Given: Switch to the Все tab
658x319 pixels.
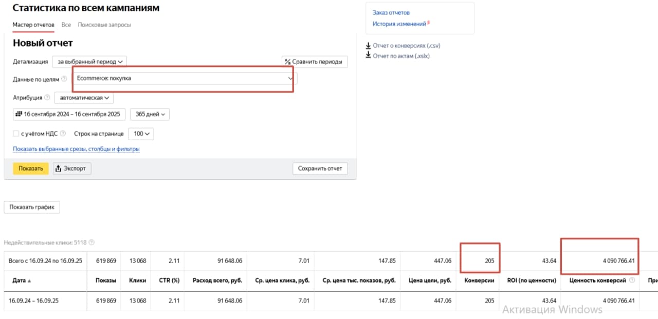Looking at the screenshot, I should pyautogui.click(x=66, y=25).
